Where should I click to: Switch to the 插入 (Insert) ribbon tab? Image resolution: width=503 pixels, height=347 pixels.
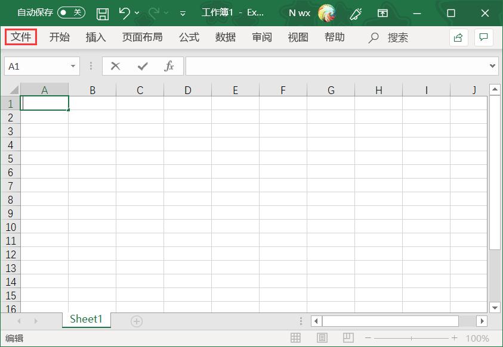pos(95,37)
